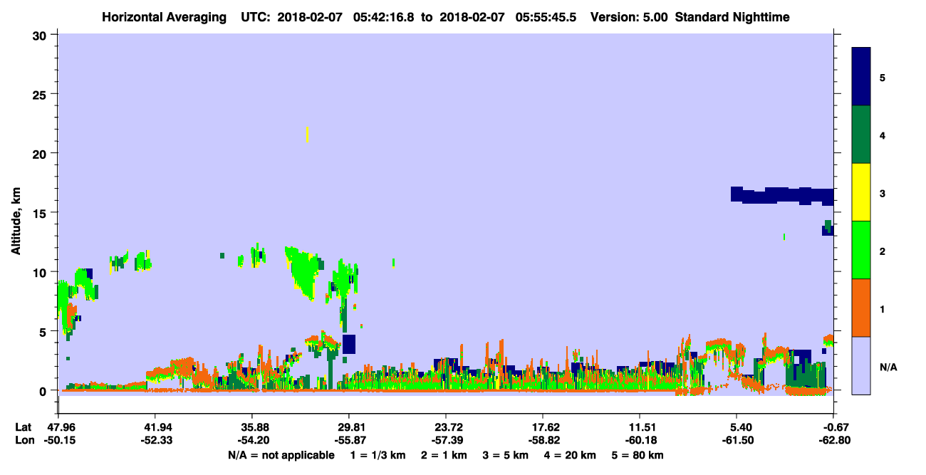Click the end time '05:55:45.5' in title
Viewport: 926px width, 475px height.
tap(546, 16)
